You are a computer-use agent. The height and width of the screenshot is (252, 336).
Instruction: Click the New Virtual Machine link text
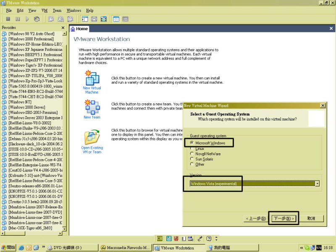point(92,90)
